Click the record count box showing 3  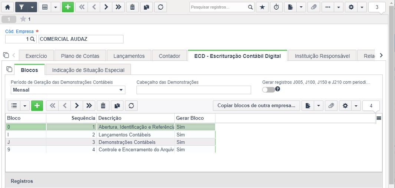coord(377,7)
